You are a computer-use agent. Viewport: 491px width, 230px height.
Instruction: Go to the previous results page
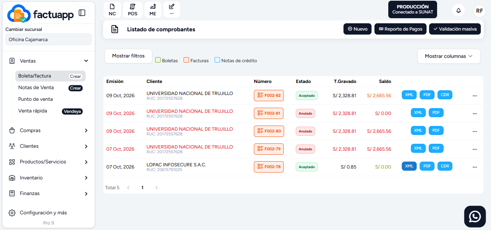click(128, 188)
